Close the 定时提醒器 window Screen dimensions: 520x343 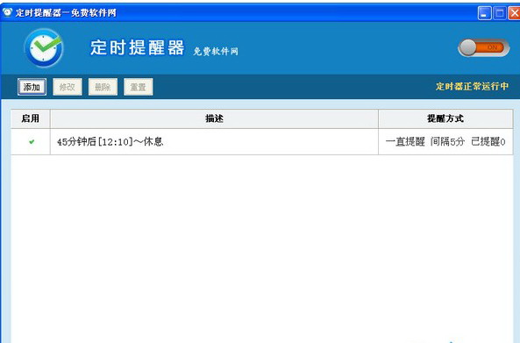pos(514,13)
